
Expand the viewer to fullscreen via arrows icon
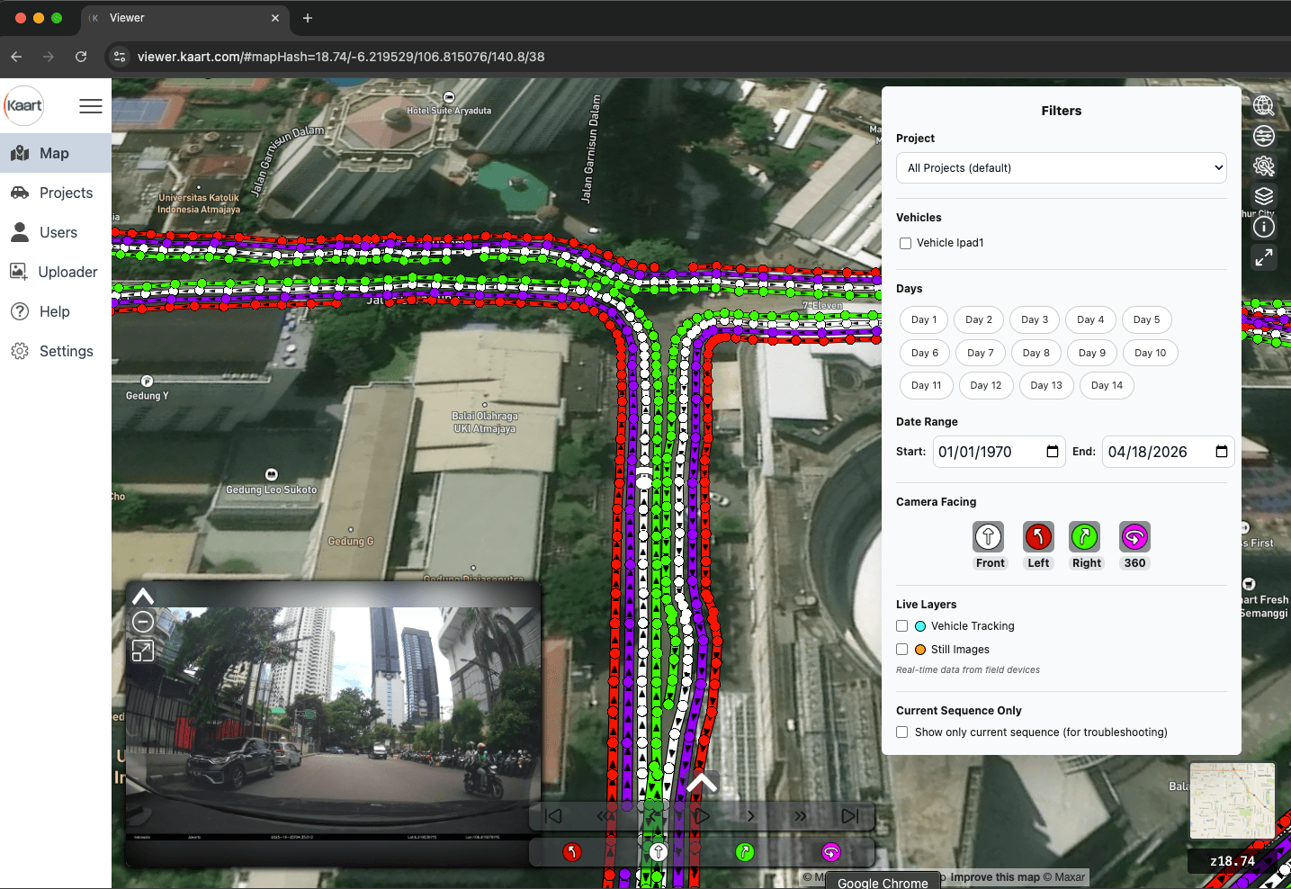1263,257
